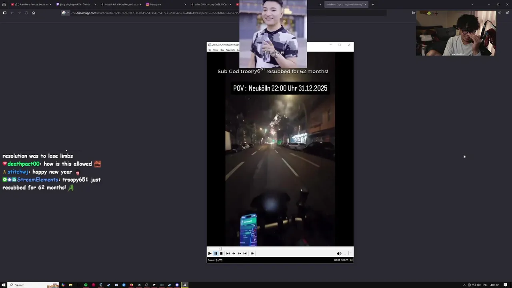Adjust the media player volume slider

pyautogui.click(x=348, y=253)
